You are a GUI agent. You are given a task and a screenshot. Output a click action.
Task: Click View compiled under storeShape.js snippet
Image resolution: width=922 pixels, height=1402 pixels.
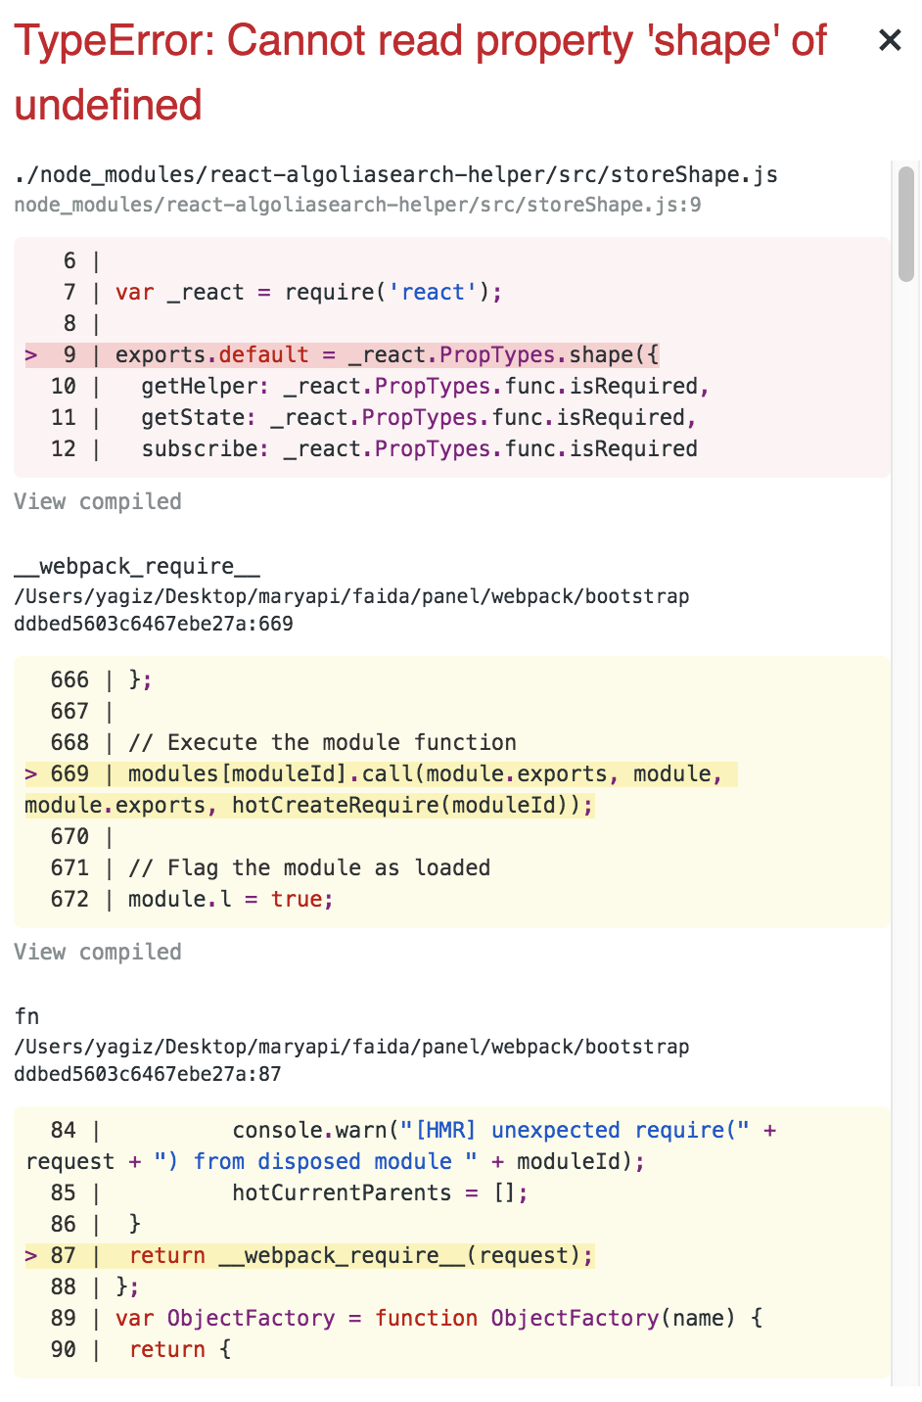click(98, 501)
